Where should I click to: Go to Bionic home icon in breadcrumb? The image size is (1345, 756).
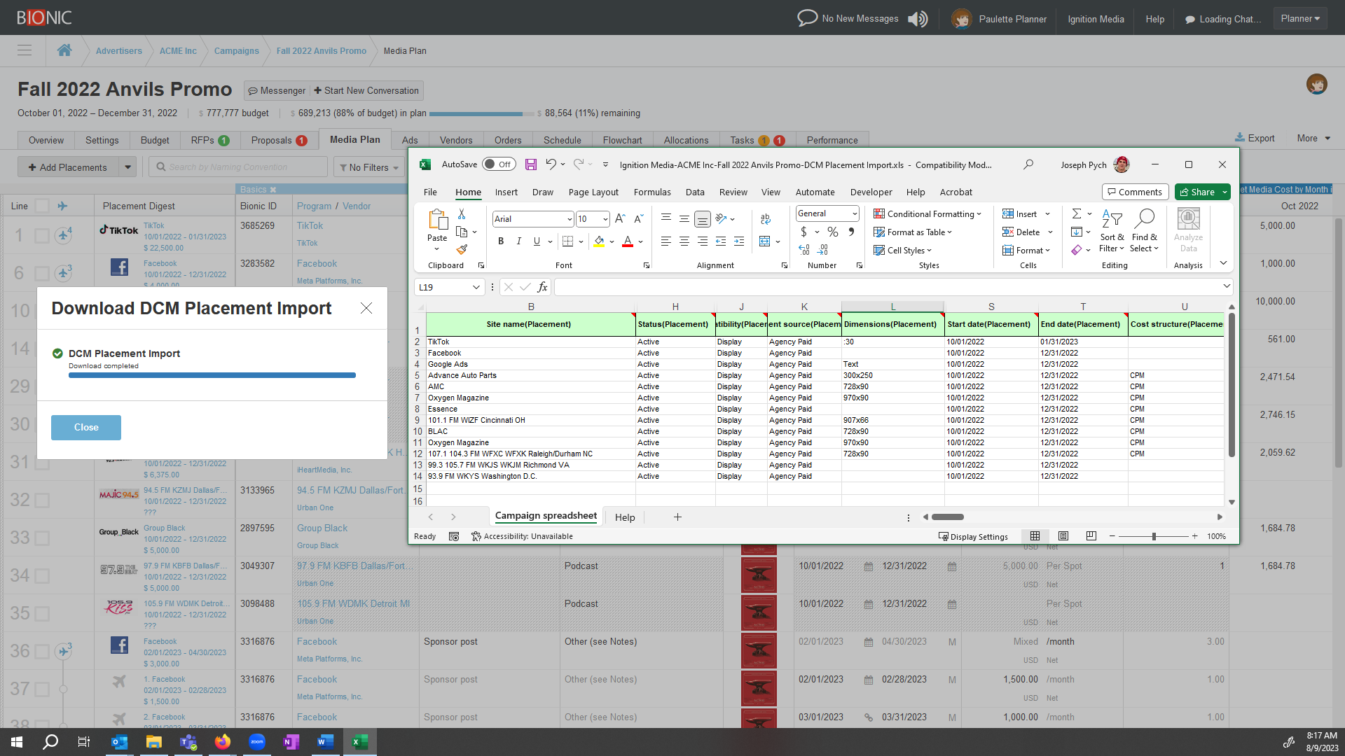pos(64,50)
